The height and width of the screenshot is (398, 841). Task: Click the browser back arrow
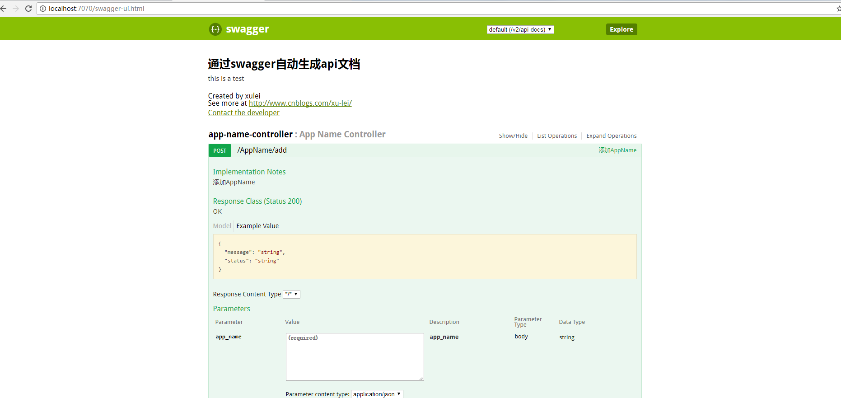pos(4,9)
